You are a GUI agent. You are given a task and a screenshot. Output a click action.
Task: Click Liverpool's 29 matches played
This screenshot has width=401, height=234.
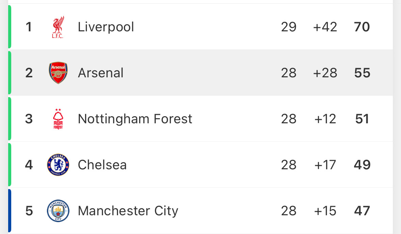289,27
